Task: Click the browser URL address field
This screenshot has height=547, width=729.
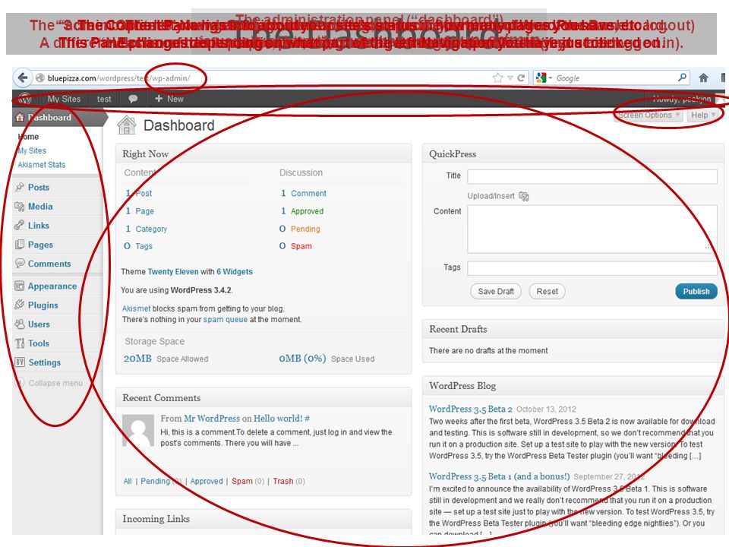Action: 265,77
